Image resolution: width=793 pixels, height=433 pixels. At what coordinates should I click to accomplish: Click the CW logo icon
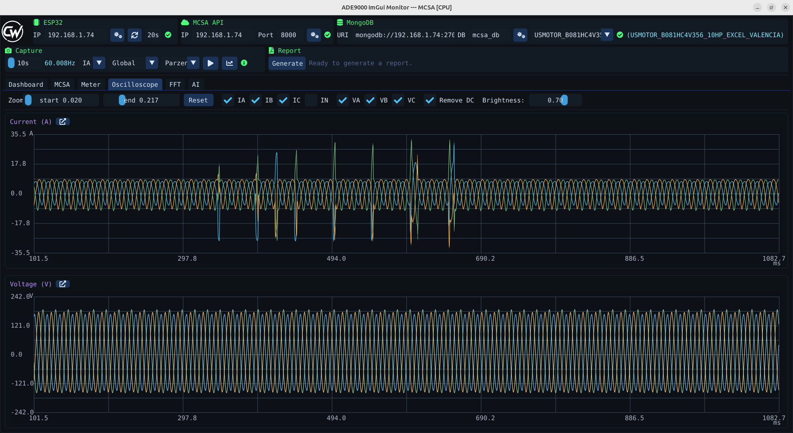12,31
